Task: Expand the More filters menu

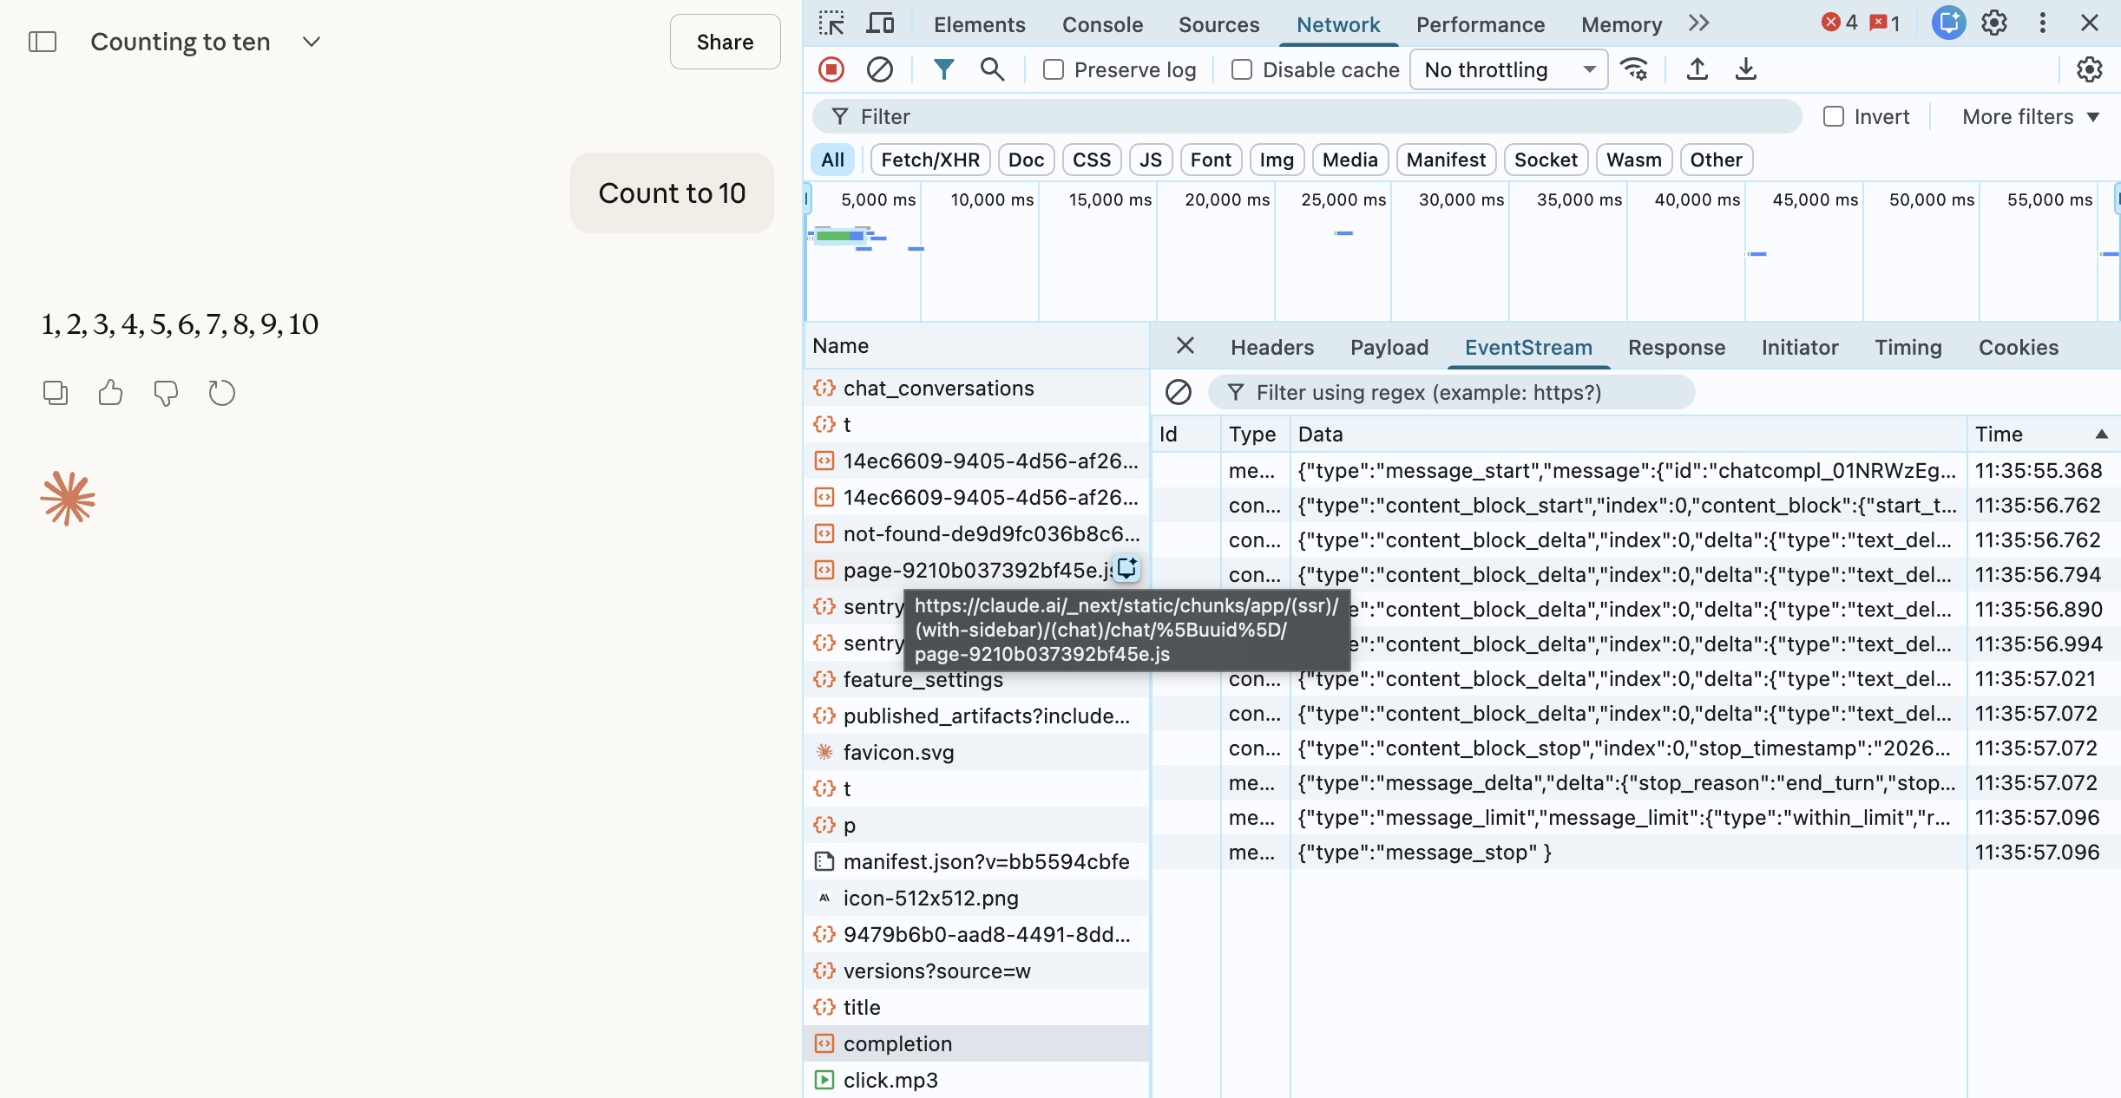Action: 2030,116
